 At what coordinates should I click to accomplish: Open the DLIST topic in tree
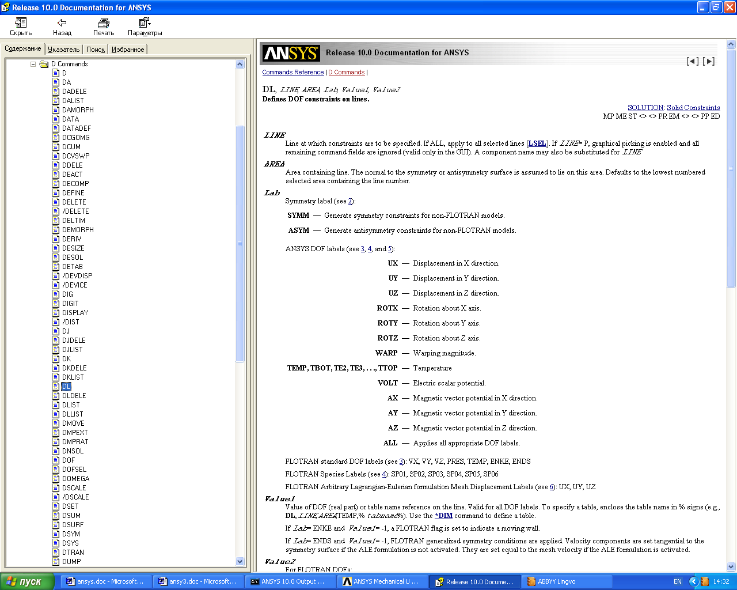pyautogui.click(x=71, y=405)
